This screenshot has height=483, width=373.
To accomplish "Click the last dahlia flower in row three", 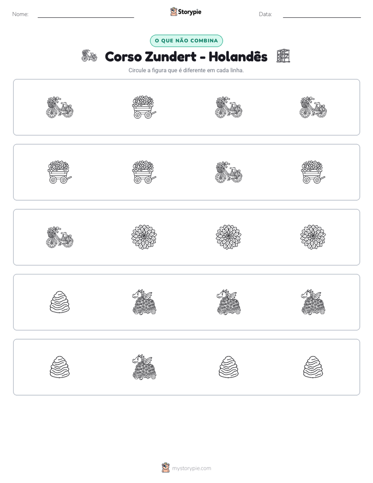I will pyautogui.click(x=313, y=237).
